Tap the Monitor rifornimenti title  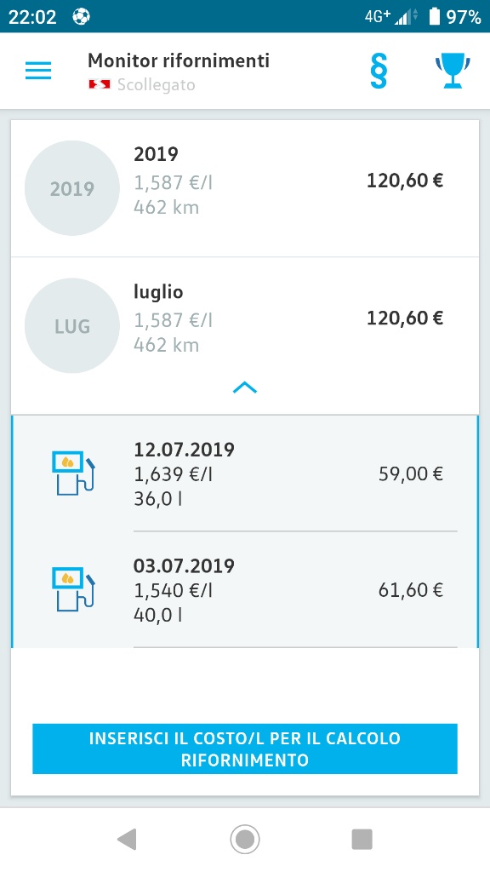click(x=179, y=60)
